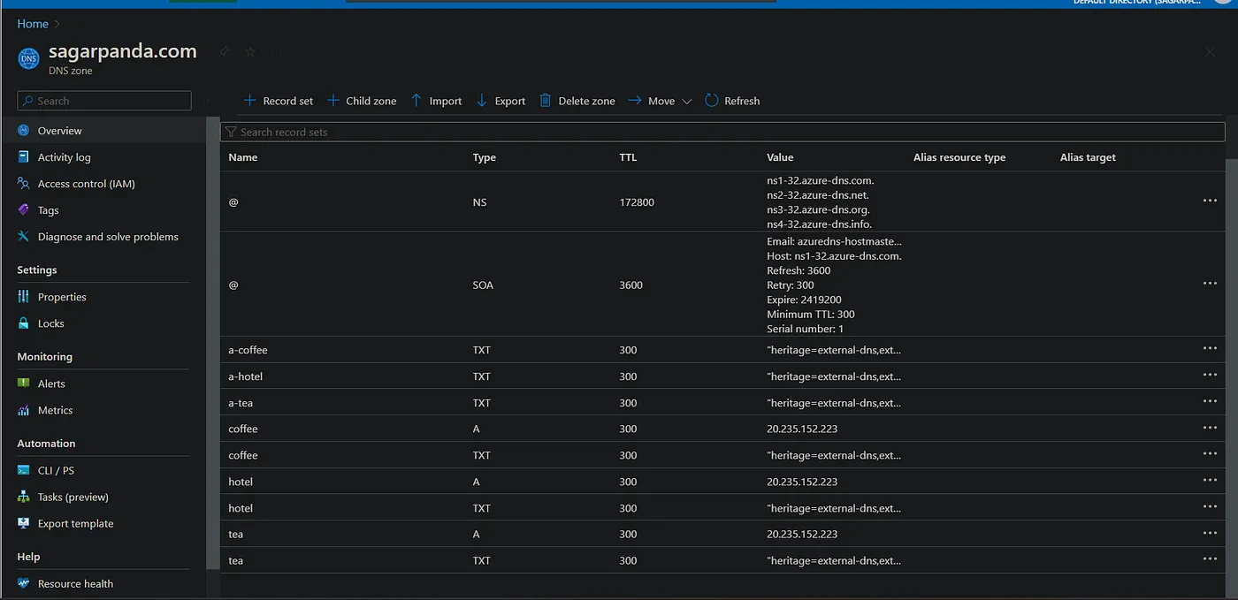Click the DNS zone globe icon by the title

tap(29, 59)
